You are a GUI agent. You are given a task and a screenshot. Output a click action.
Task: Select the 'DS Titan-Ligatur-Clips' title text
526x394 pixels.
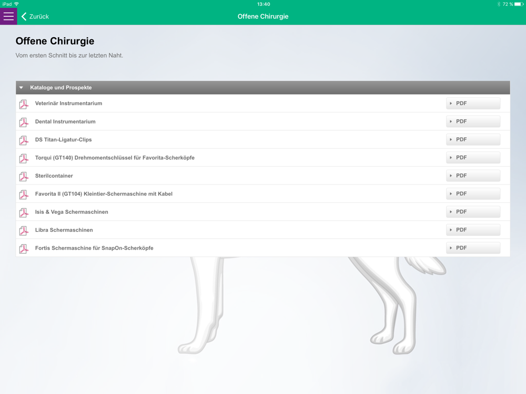coord(63,139)
